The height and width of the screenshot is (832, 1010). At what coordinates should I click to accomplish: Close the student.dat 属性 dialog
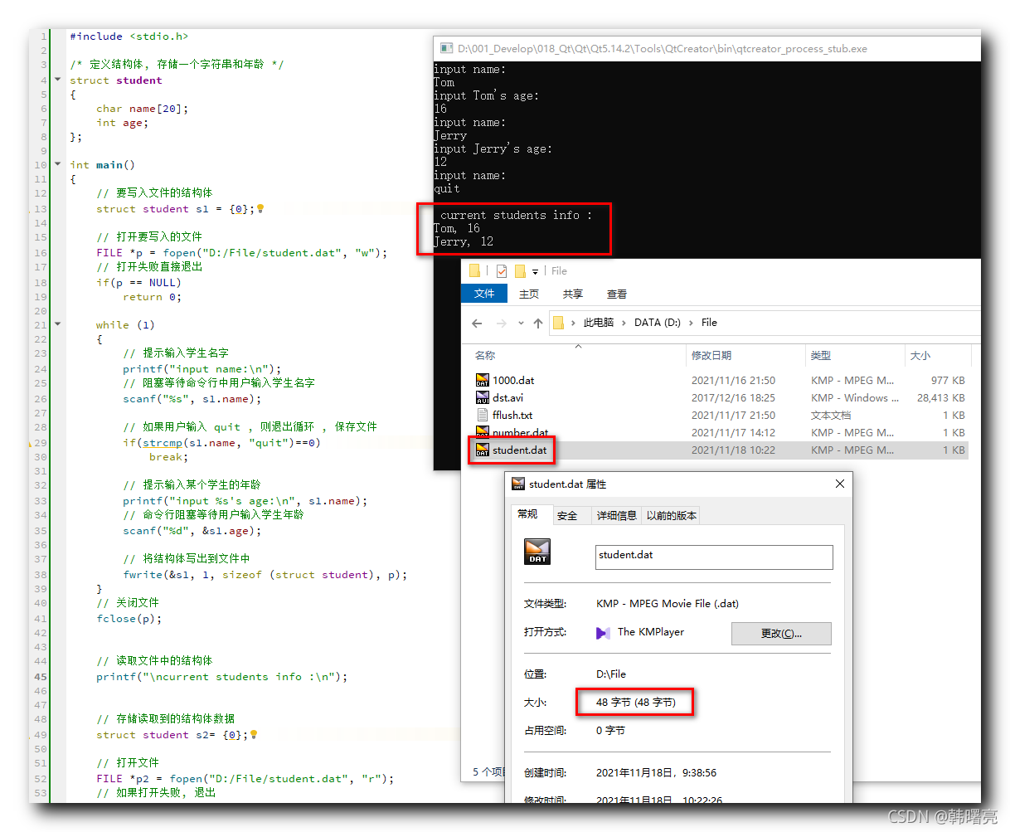[839, 484]
